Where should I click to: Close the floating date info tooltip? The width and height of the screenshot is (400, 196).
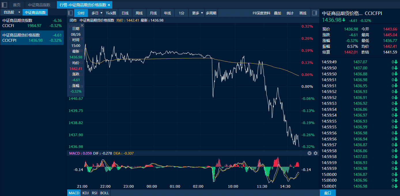[82, 25]
